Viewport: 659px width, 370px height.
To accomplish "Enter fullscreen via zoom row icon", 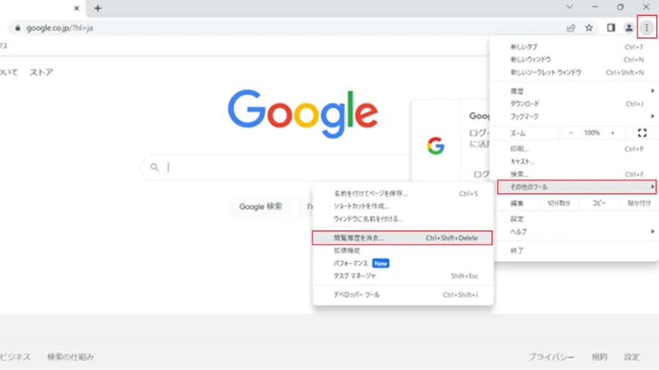I will click(x=642, y=133).
